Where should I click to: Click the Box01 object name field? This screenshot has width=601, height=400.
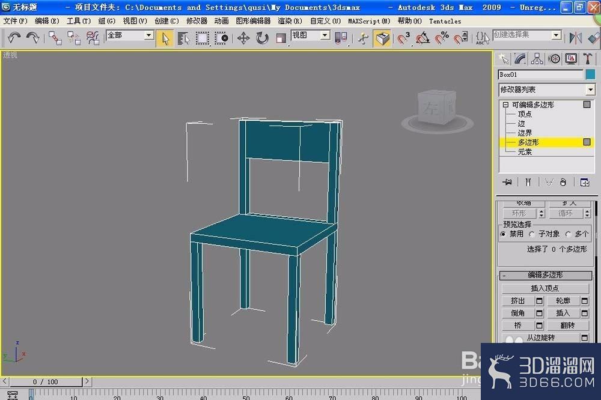tap(541, 74)
